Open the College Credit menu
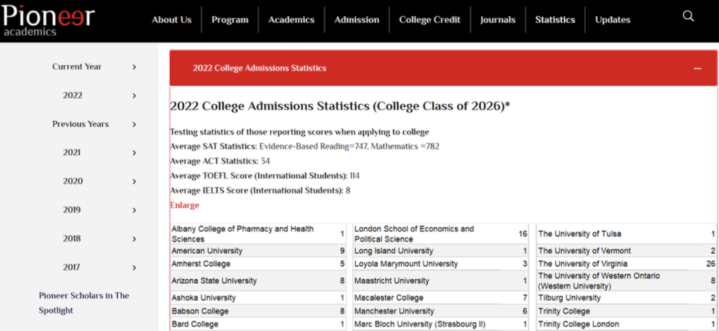Screen dimensions: 719x331 point(429,20)
